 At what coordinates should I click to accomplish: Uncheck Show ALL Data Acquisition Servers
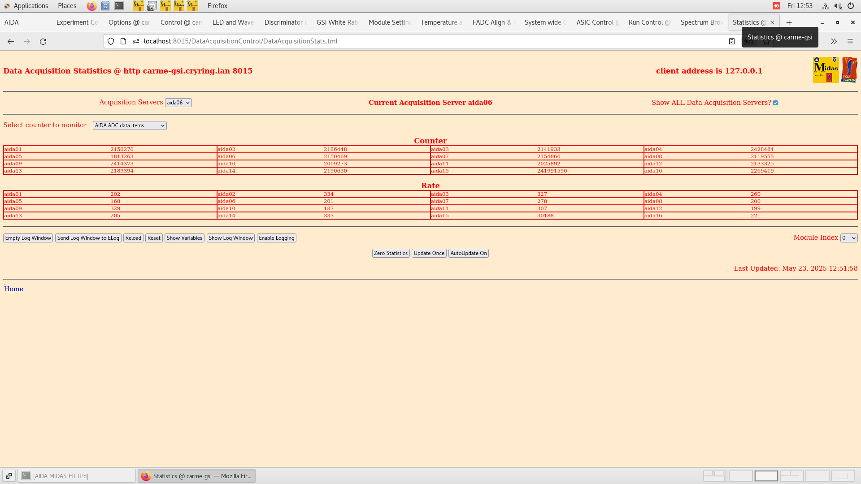776,103
